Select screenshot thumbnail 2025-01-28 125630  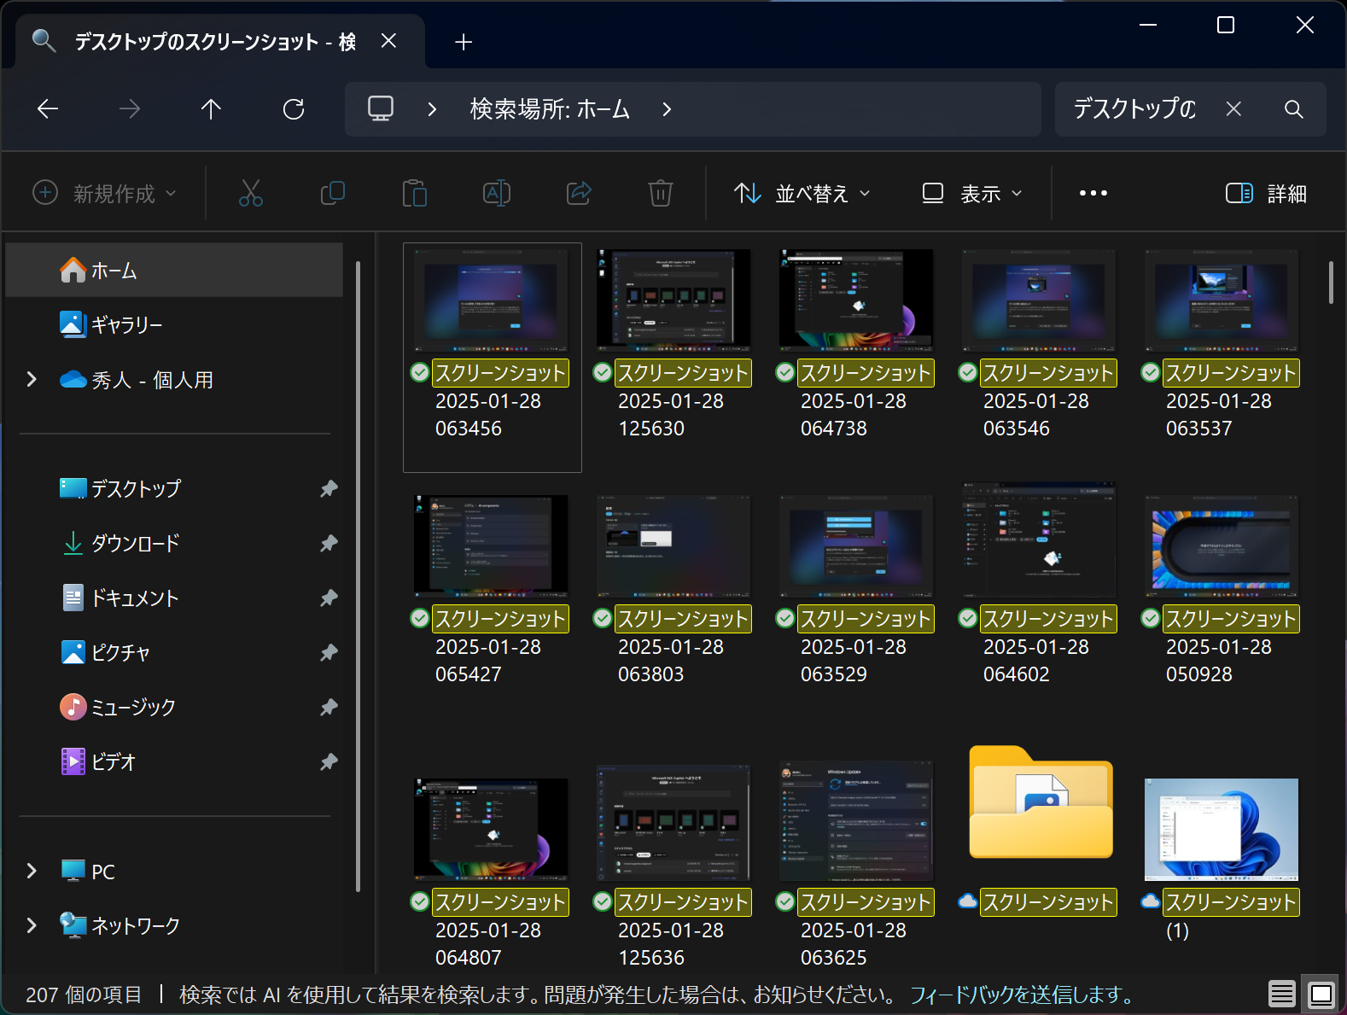tap(673, 300)
